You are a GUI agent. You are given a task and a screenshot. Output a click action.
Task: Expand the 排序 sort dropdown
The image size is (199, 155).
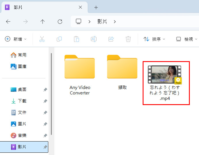pyautogui.click(x=154, y=39)
